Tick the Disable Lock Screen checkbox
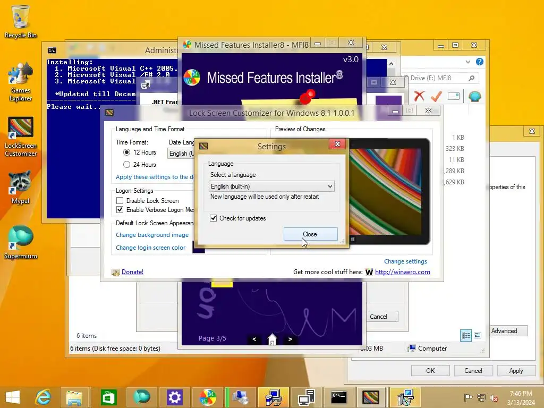Screen dimensions: 544x408 pyautogui.click(x=120, y=200)
